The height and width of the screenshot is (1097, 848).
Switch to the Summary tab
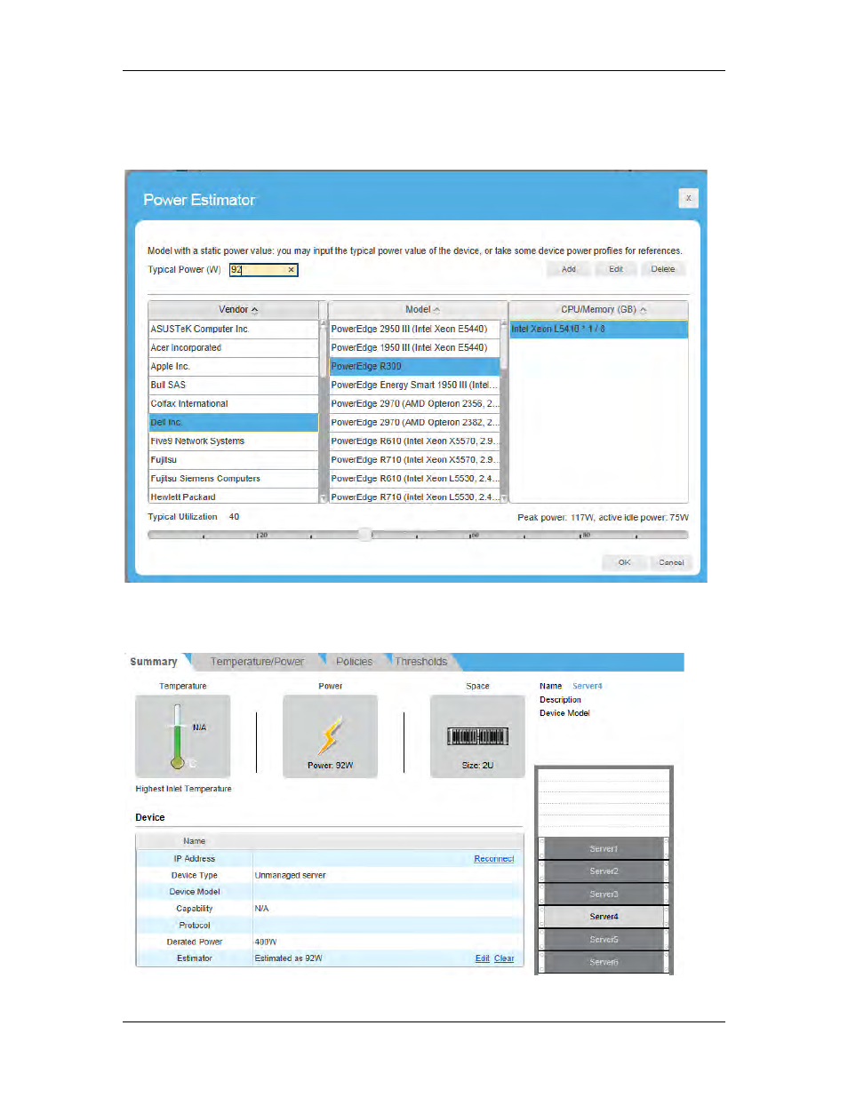[x=154, y=662]
